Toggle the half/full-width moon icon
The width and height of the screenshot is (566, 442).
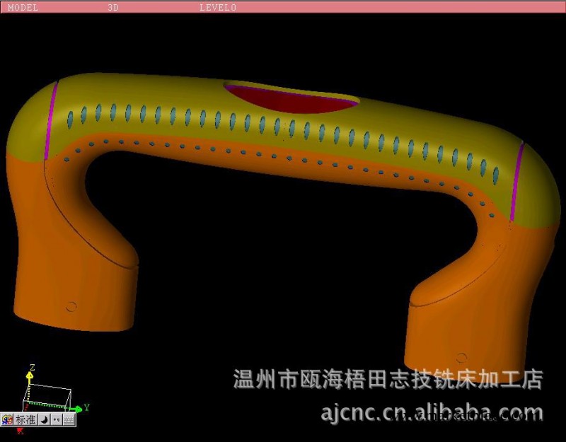tap(43, 419)
